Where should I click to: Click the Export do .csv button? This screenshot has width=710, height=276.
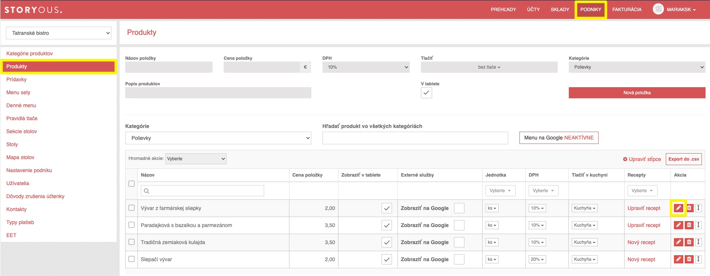[x=684, y=159]
